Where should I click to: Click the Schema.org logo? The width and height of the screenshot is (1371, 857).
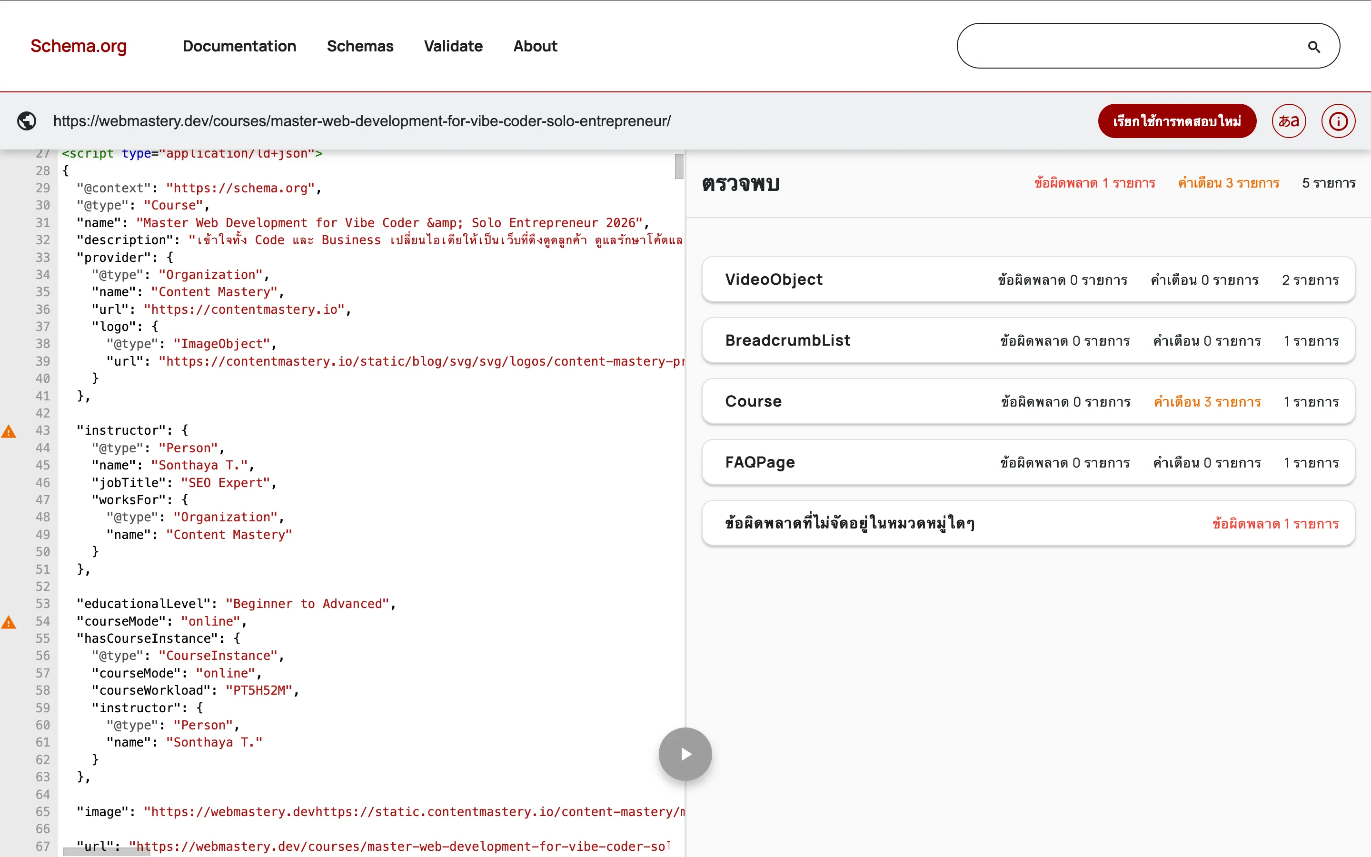(x=78, y=46)
